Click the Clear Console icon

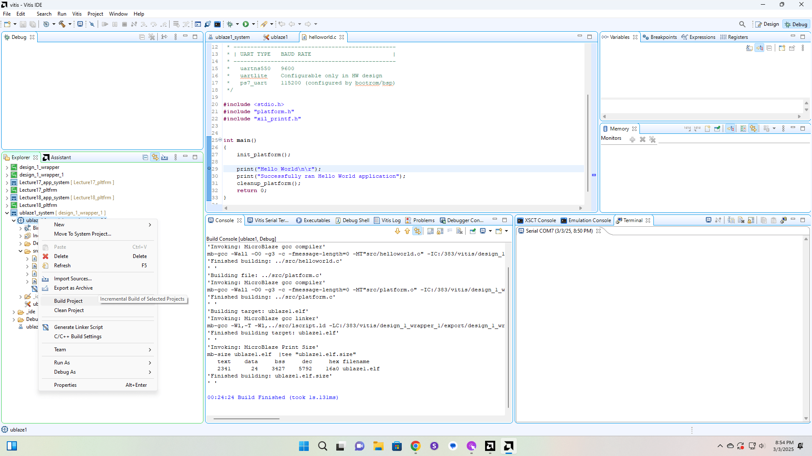coord(459,231)
